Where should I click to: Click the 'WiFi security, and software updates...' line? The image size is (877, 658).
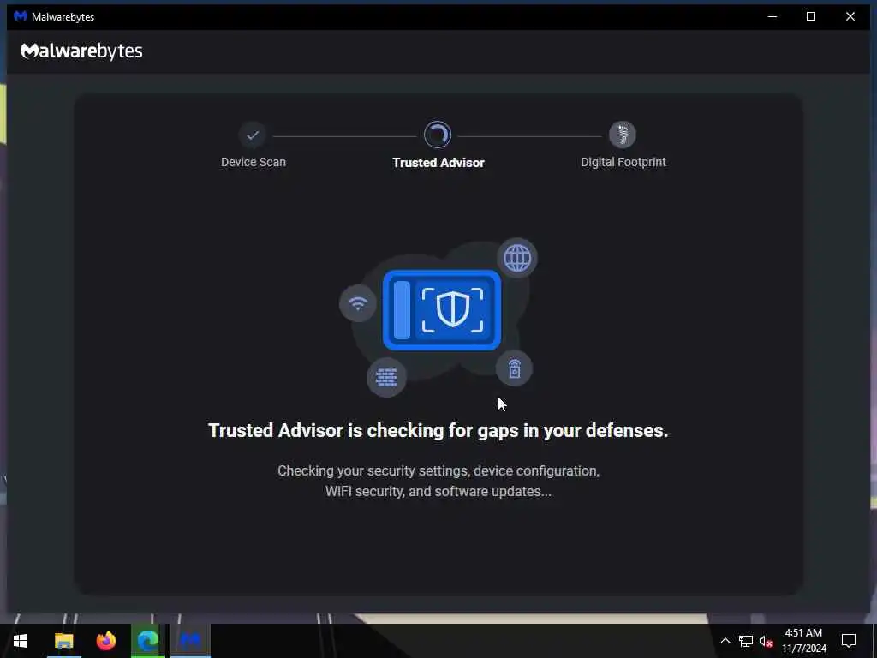[x=438, y=491]
